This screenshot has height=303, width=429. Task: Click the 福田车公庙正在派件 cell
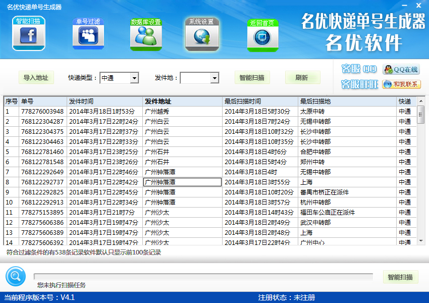(347, 213)
